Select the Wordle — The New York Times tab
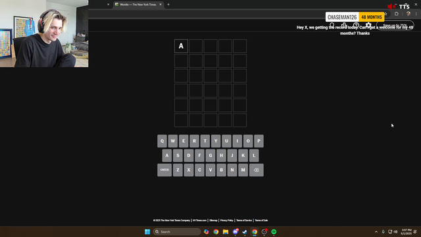This screenshot has height=237, width=421. coord(138,5)
